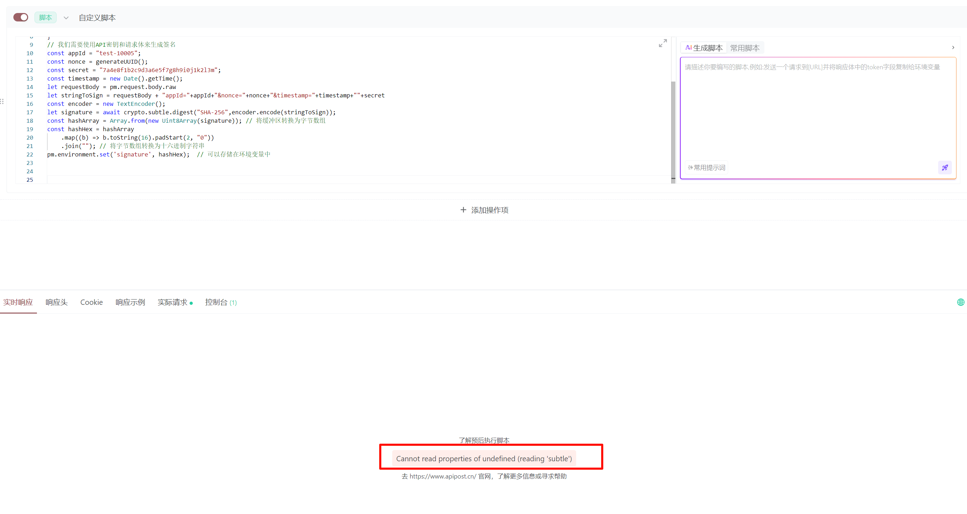Click the green globe icon
Image resolution: width=967 pixels, height=514 pixels.
(960, 302)
